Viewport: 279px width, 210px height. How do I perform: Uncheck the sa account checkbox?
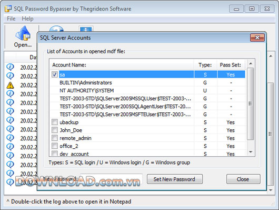55,74
